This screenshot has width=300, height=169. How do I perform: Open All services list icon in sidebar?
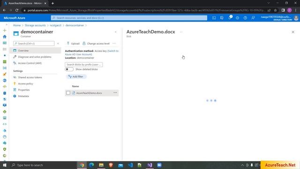5,49
